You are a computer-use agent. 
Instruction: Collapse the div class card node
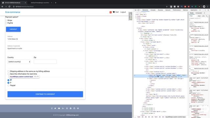click(x=142, y=46)
